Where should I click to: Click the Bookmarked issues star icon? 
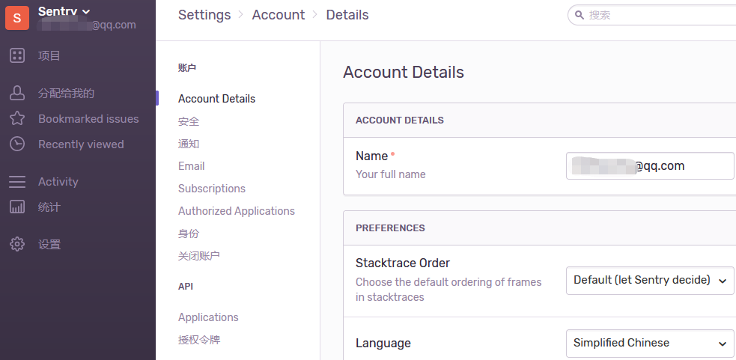point(17,118)
